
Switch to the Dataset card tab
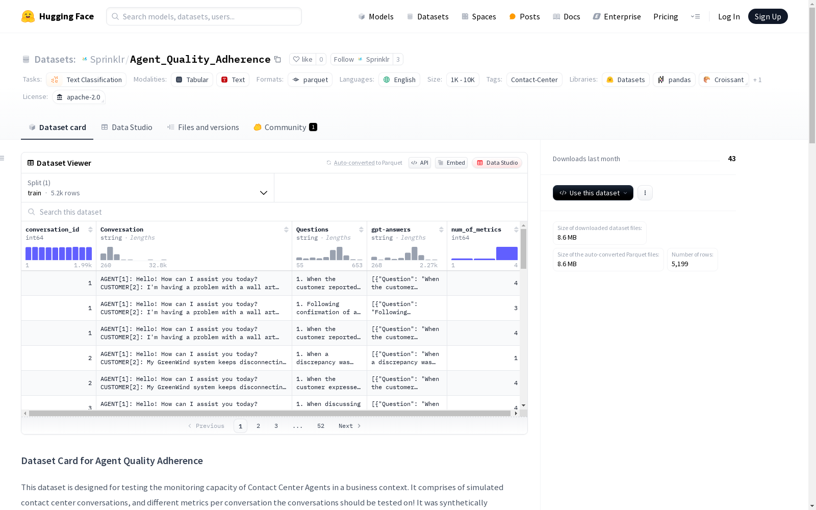point(57,127)
